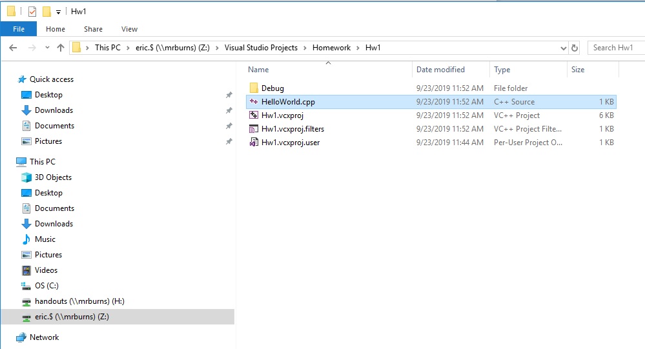645x349 pixels.
Task: Click the Hw1.vcxproj.filters file name
Action: pos(292,128)
